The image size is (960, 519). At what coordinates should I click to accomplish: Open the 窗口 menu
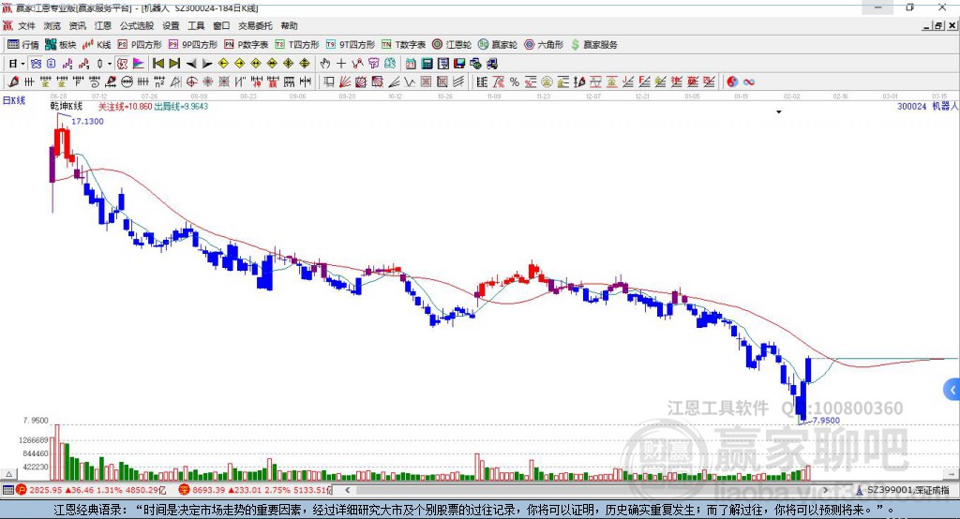(221, 25)
